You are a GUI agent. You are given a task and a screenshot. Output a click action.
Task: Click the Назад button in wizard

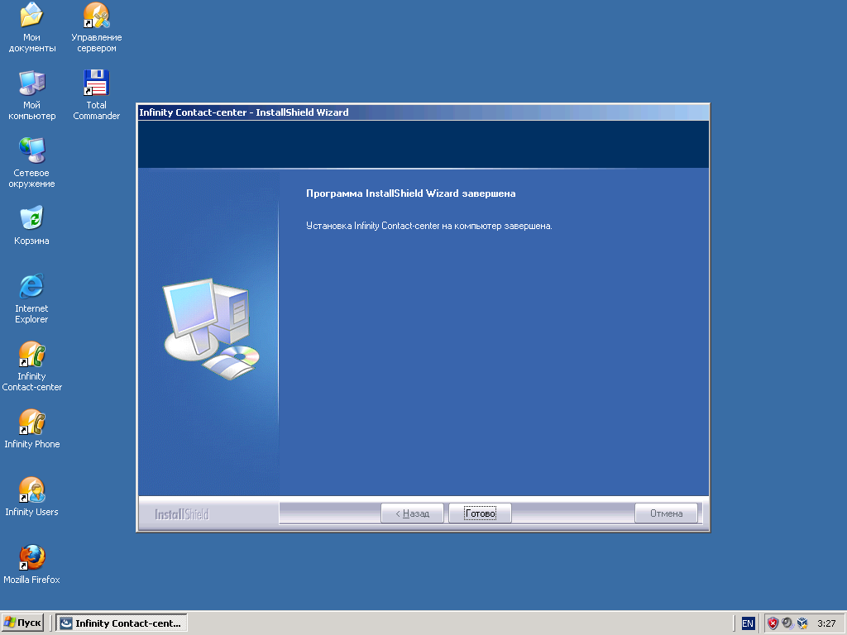412,513
